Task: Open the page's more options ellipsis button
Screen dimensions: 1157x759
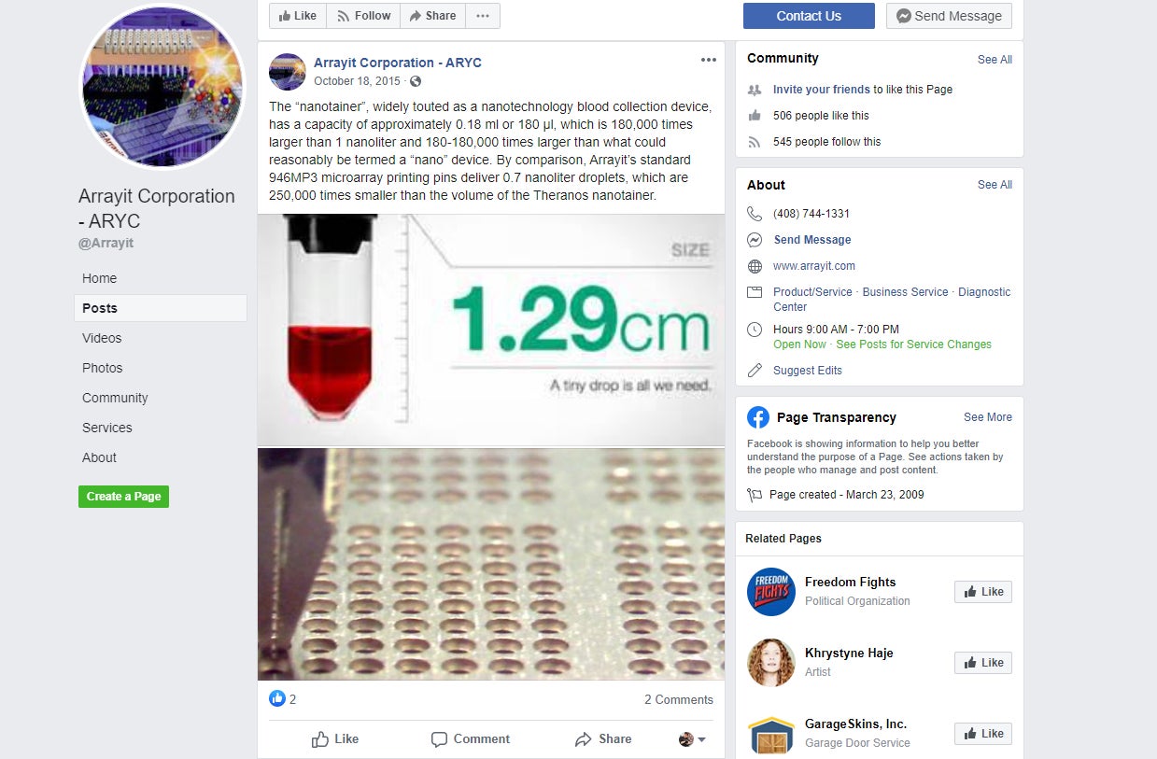Action: tap(482, 16)
